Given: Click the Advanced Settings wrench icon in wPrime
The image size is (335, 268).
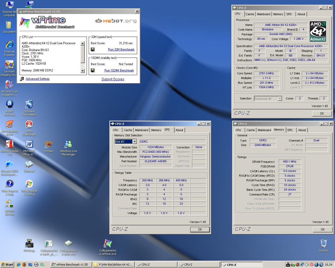Looking at the screenshot, I should coord(22,79).
